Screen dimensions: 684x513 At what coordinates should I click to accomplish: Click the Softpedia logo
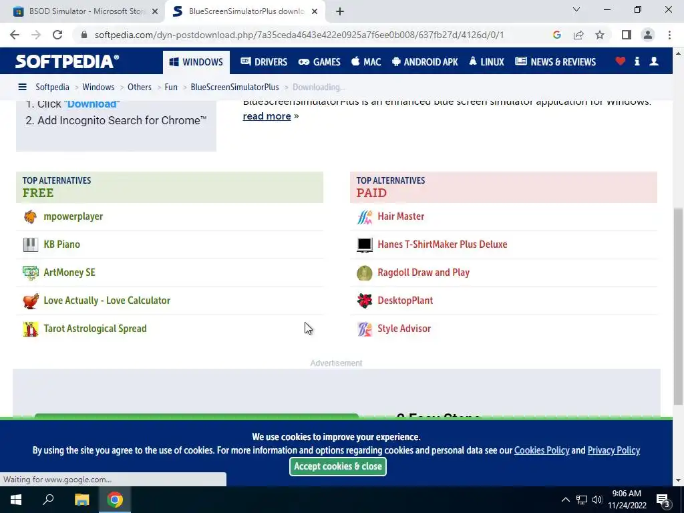pos(67,61)
